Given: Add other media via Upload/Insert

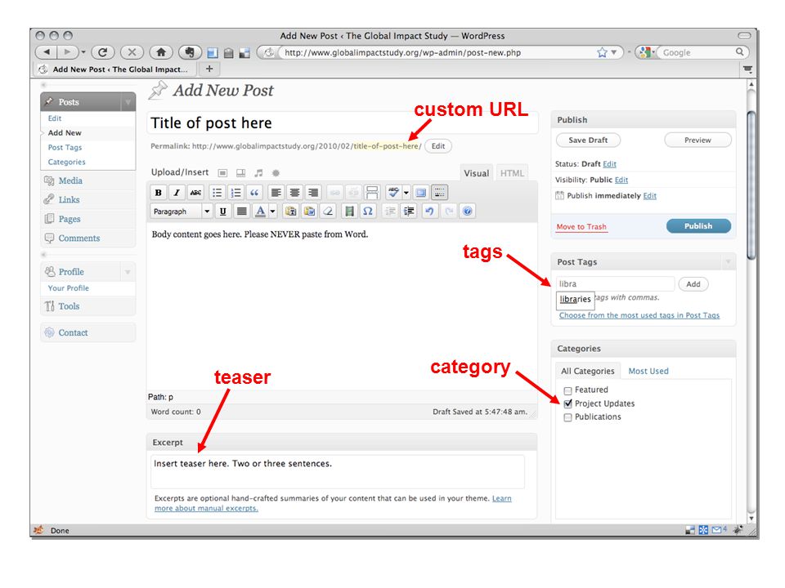Looking at the screenshot, I should pyautogui.click(x=276, y=173).
